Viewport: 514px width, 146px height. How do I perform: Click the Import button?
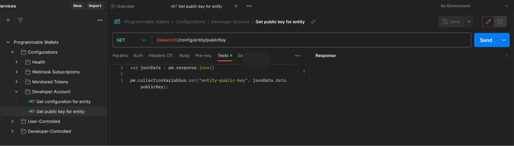[95, 6]
